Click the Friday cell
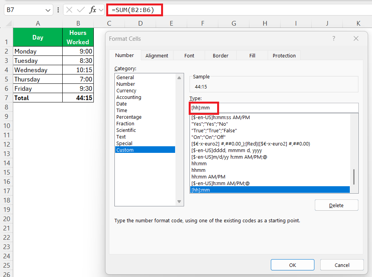This screenshot has height=277, width=372. tap(38, 88)
